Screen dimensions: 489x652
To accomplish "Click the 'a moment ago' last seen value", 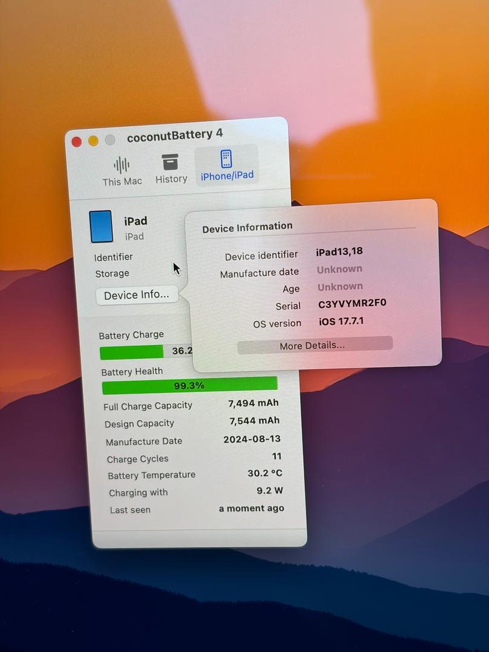I will (x=252, y=508).
